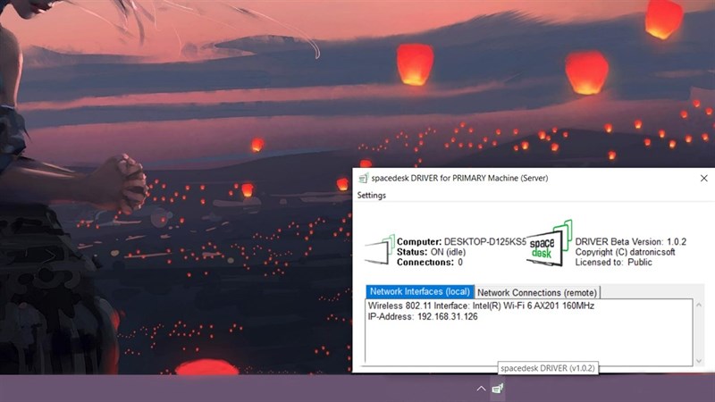Click the computer name DESKTOP-D125KS5
715x402 pixels.
click(485, 241)
